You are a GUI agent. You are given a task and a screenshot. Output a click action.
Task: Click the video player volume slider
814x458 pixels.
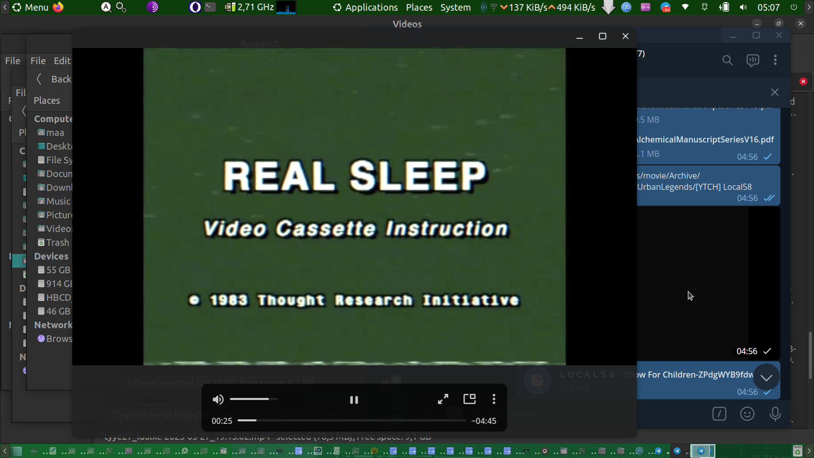pyautogui.click(x=253, y=399)
